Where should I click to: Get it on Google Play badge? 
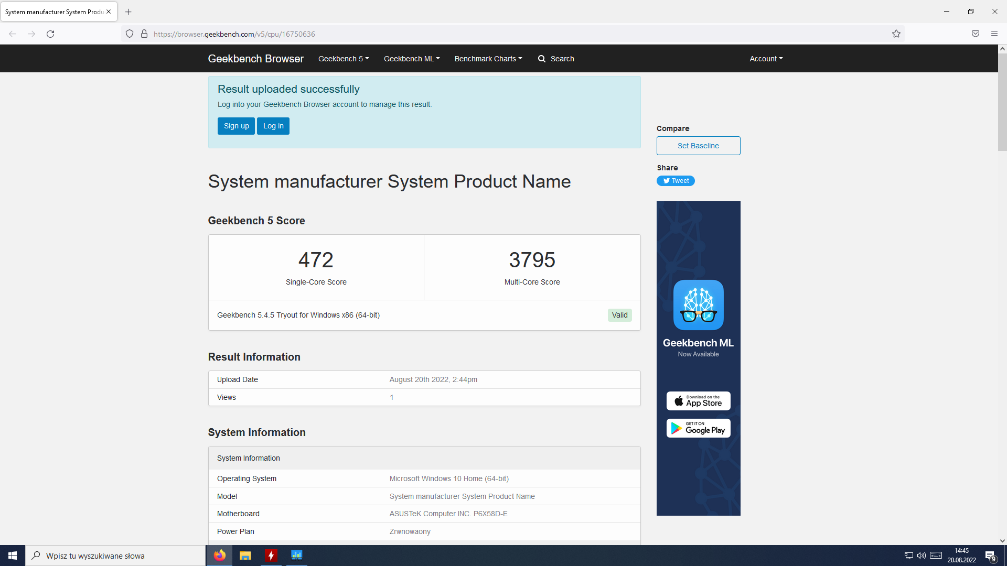[x=698, y=428]
